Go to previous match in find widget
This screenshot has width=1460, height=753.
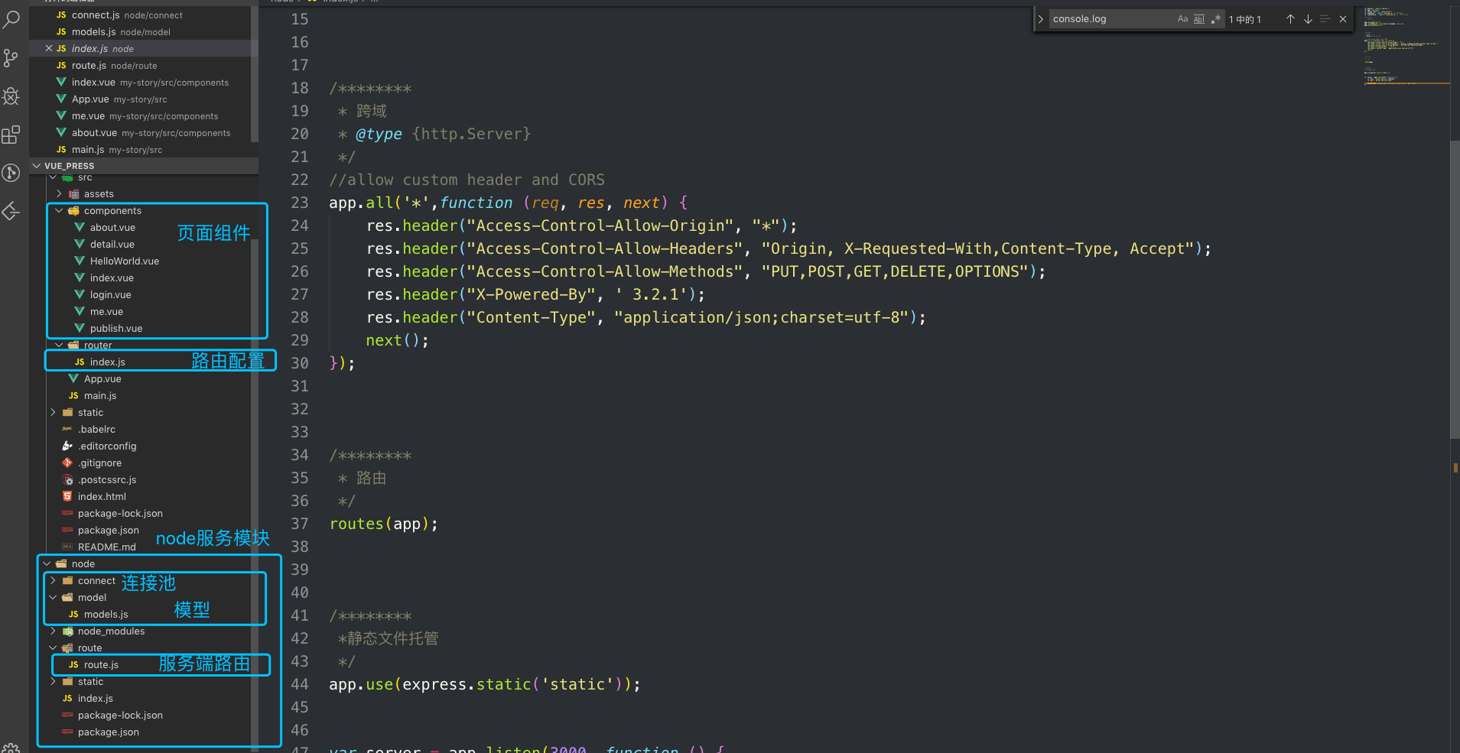pyautogui.click(x=1290, y=19)
